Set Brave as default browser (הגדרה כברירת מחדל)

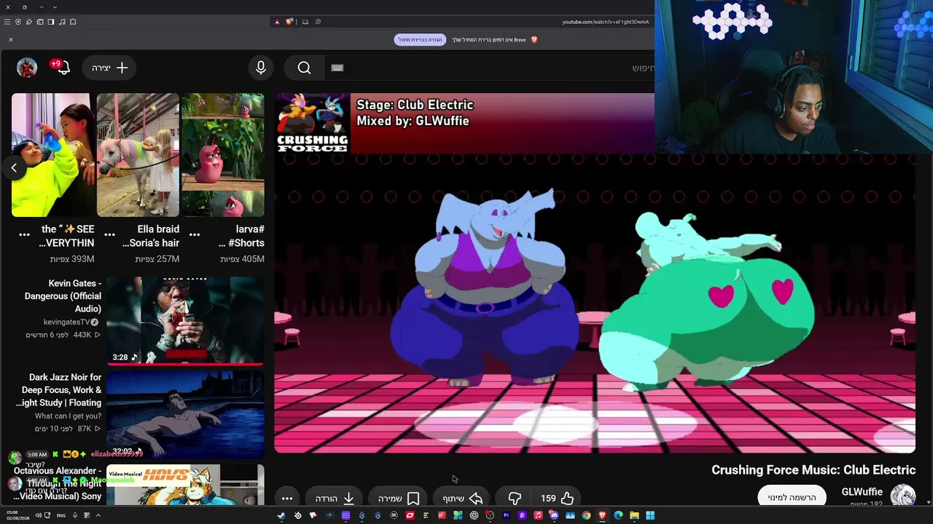tap(420, 39)
